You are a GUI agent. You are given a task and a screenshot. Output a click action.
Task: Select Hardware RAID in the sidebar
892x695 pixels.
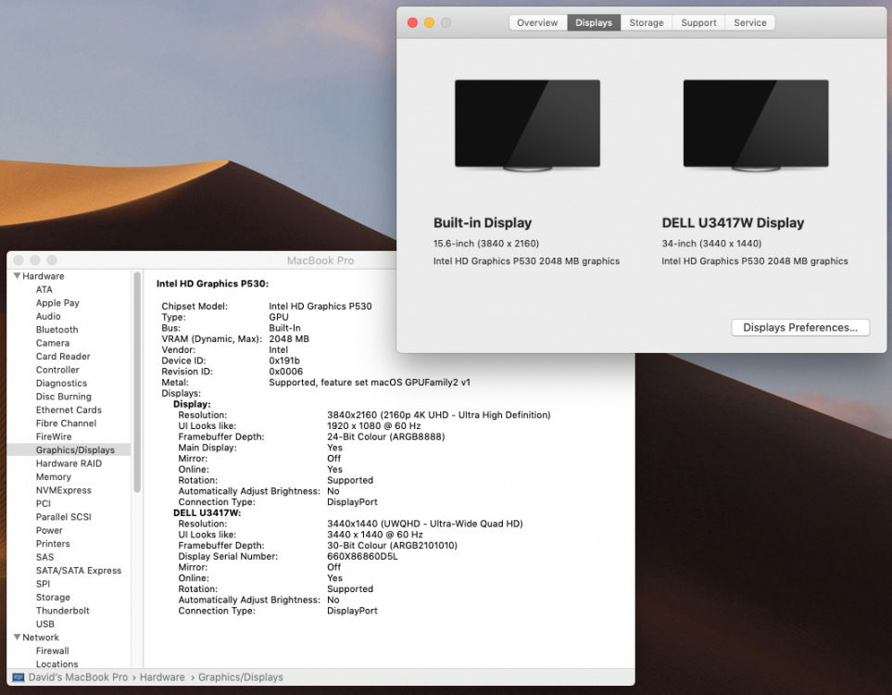point(69,463)
